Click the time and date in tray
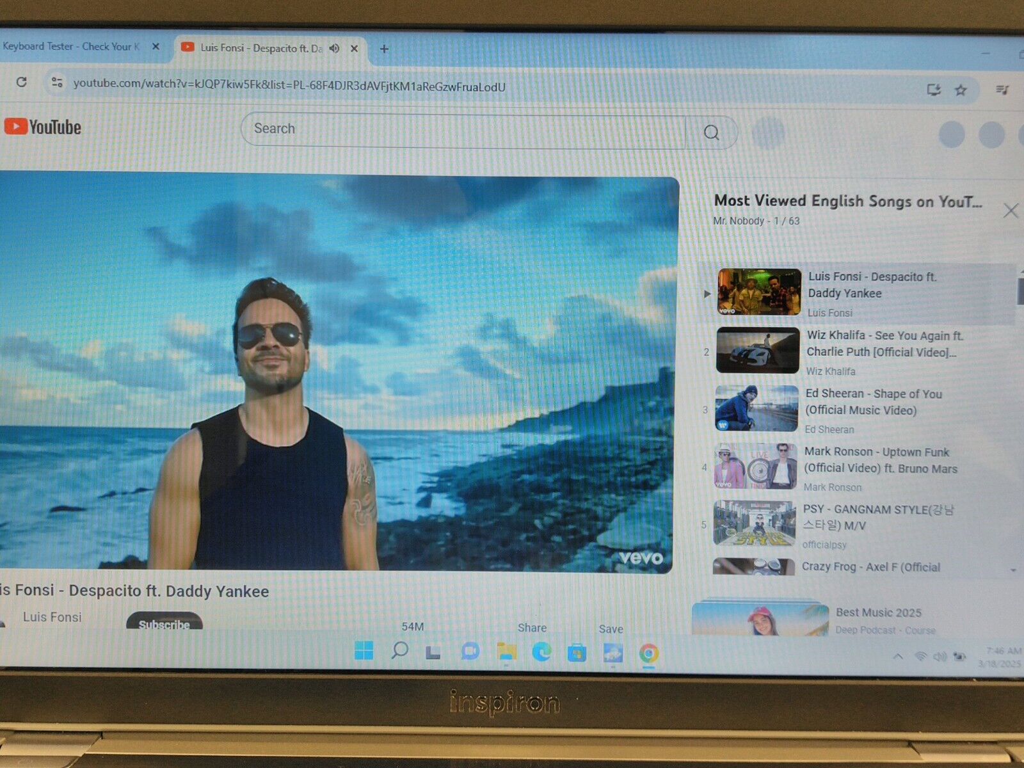The width and height of the screenshot is (1024, 768). 1000,657
